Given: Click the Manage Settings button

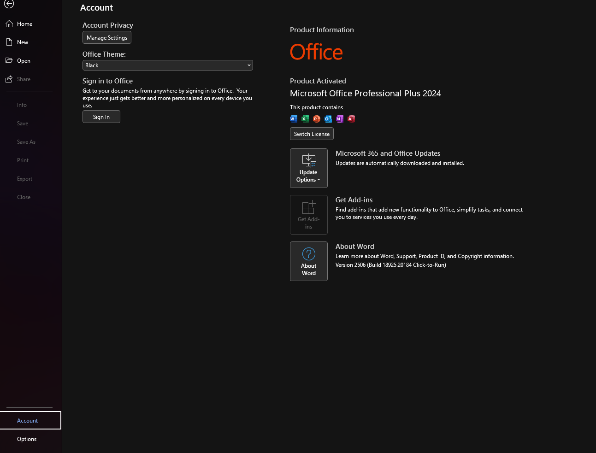Looking at the screenshot, I should (x=107, y=37).
